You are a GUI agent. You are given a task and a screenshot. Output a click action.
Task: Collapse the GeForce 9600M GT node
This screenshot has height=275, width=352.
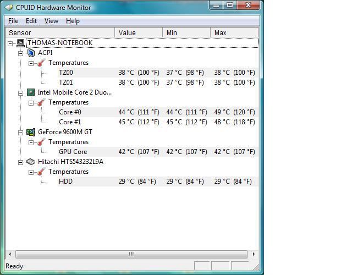point(21,133)
